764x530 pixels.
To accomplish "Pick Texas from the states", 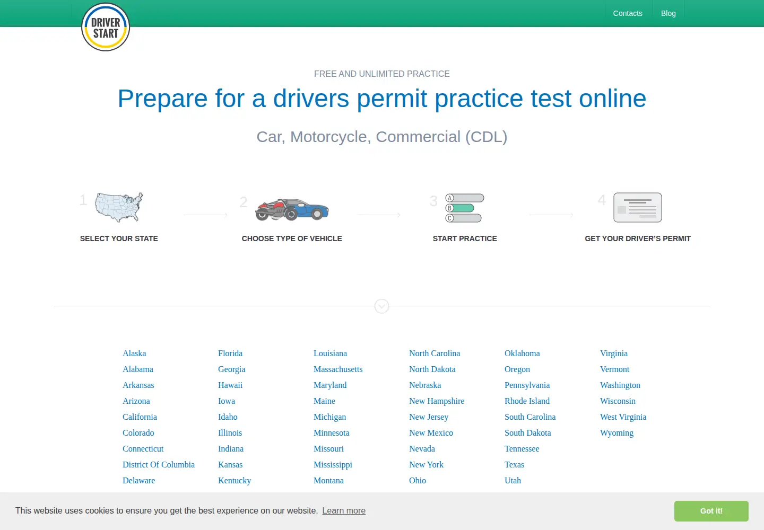I will click(514, 465).
